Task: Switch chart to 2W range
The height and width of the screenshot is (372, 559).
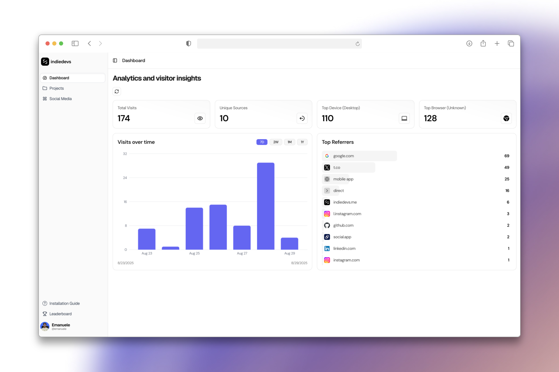Action: (276, 142)
